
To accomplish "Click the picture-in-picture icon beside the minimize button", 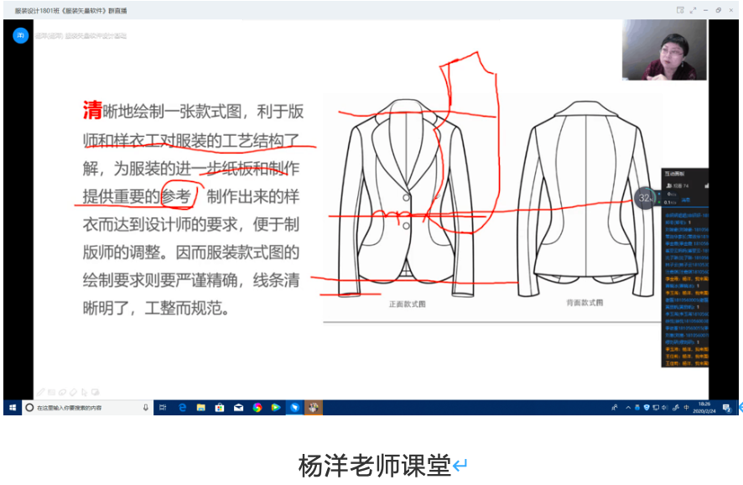I will [680, 10].
